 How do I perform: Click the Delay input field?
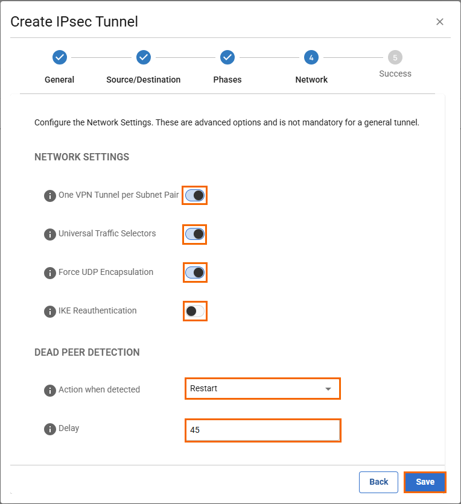262,430
